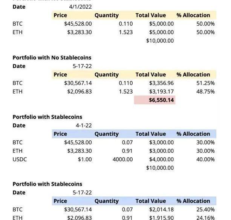Select the $4,000.00 total value cell

(161, 159)
